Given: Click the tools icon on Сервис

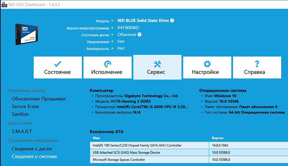Looking at the screenshot, I should click(x=157, y=64).
